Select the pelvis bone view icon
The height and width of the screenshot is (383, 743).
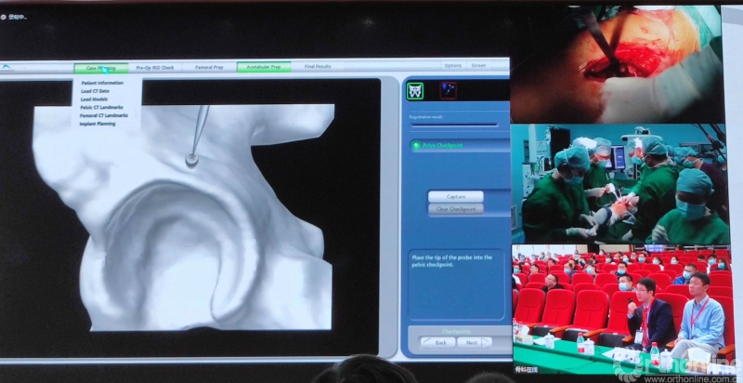(414, 90)
